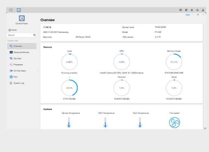Open the remote desktop monitor icon

tap(180, 10)
